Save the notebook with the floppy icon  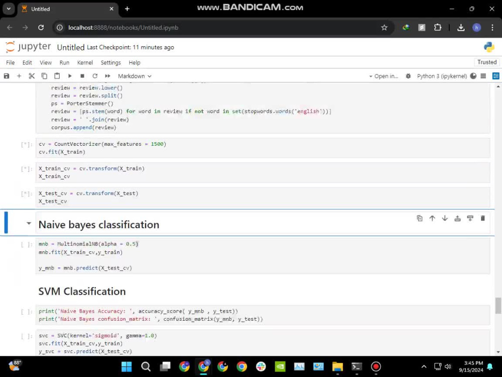[7, 76]
